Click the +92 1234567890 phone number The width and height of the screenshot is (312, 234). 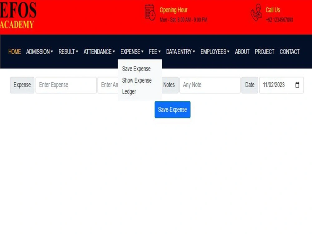pyautogui.click(x=279, y=20)
